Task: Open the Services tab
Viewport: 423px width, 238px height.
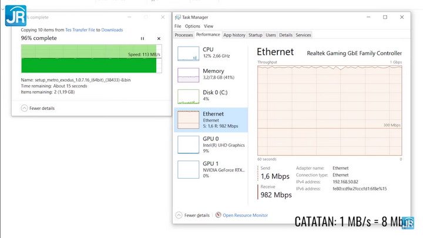Action: pyautogui.click(x=303, y=35)
